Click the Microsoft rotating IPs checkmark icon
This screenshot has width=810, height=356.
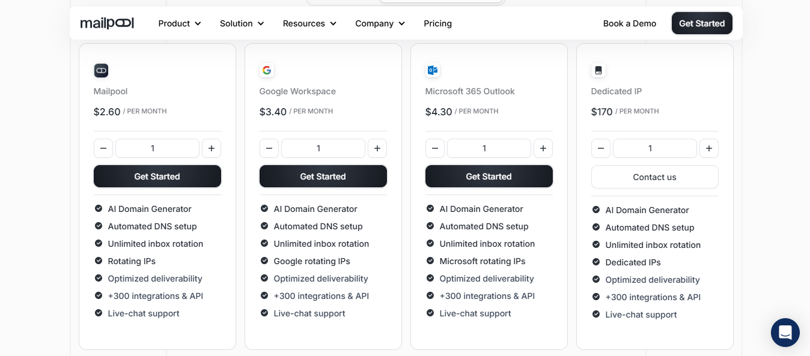(430, 261)
